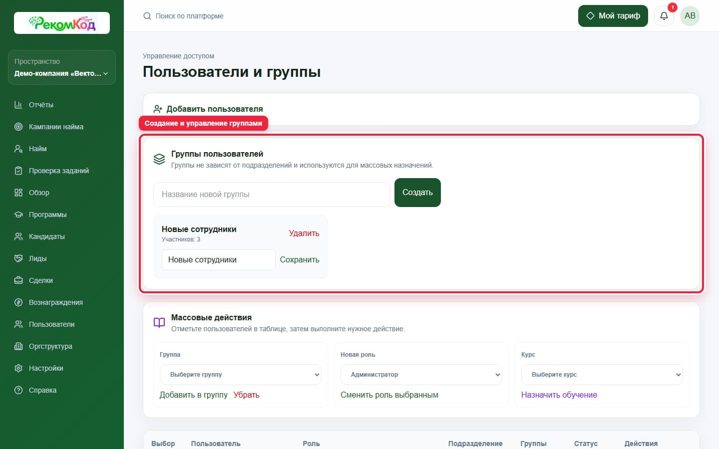This screenshot has height=449, width=719.
Task: Click Назначить обучение link
Action: click(x=559, y=395)
